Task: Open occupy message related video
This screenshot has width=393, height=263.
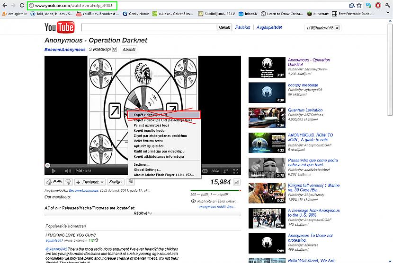Action: point(303,85)
